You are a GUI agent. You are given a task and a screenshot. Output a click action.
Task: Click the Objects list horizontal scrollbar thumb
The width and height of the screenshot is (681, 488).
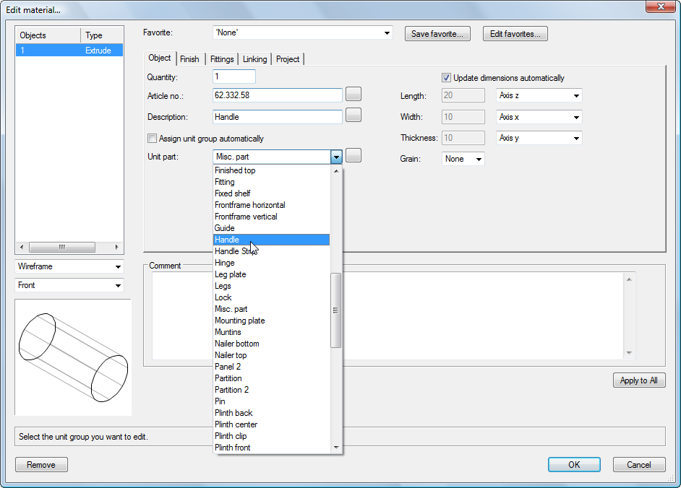pyautogui.click(x=62, y=248)
